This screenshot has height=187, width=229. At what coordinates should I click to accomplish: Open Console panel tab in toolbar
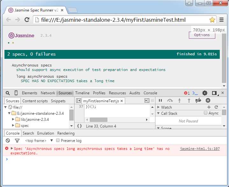[x=150, y=93]
